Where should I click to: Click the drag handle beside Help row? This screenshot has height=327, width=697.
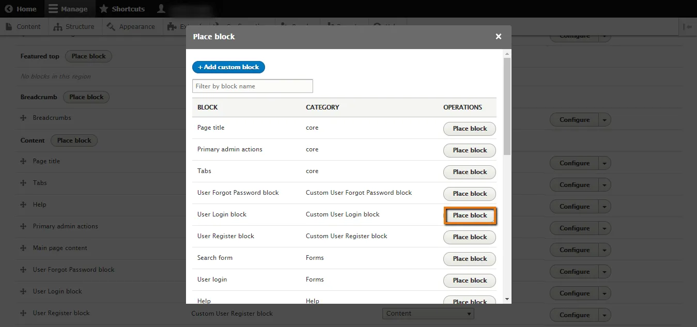(23, 205)
